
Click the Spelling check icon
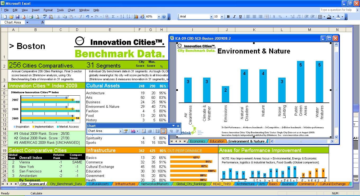[x=45, y=17]
